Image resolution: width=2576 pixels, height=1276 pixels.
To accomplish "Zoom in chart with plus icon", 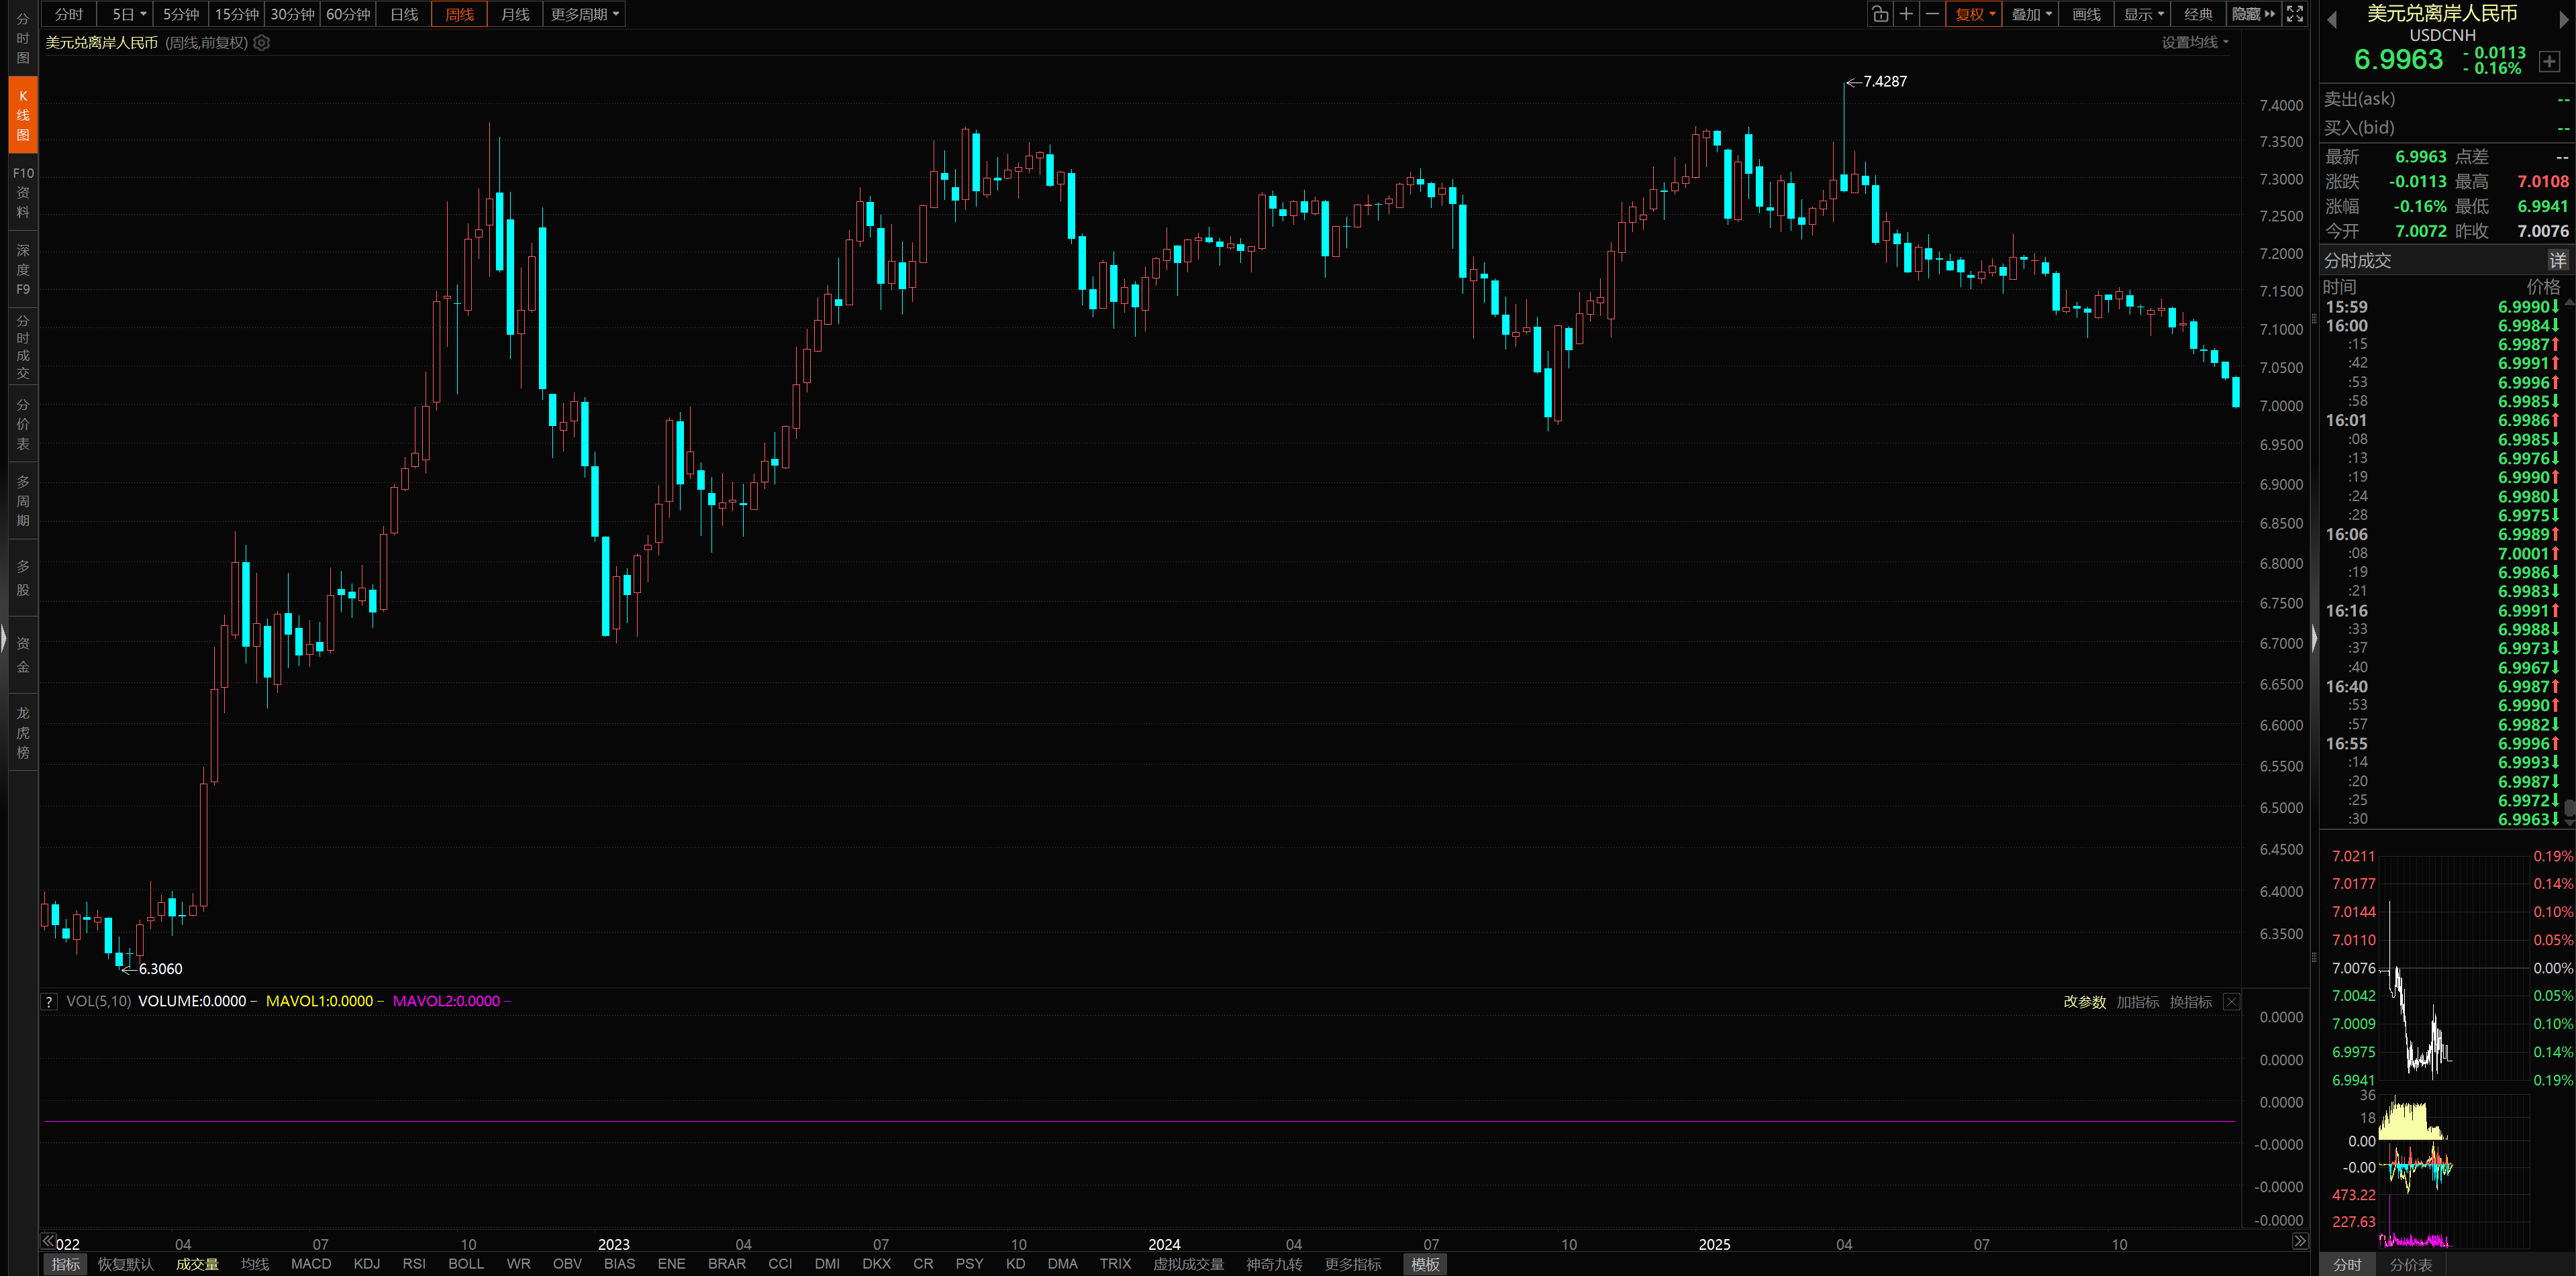I will (x=1906, y=14).
